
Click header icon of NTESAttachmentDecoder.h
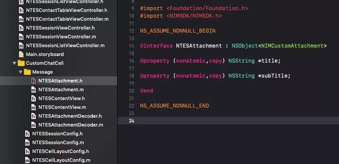34,116
